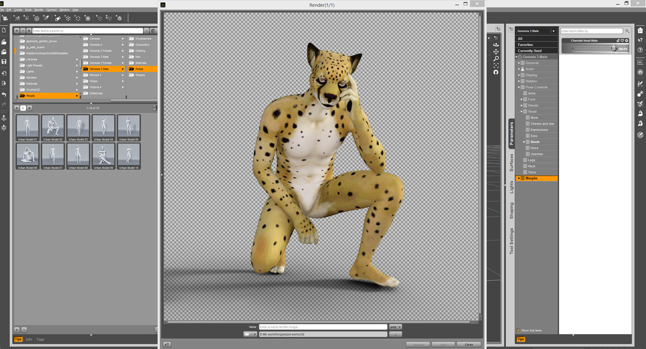Click the viewport orbit/rotate icon

click(x=496, y=45)
